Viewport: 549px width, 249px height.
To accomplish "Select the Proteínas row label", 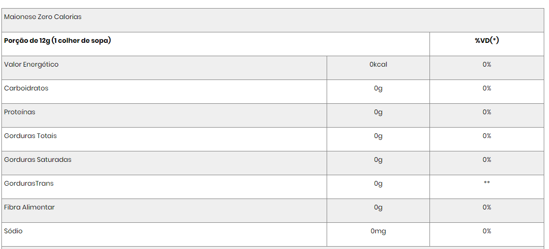I will point(20,112).
